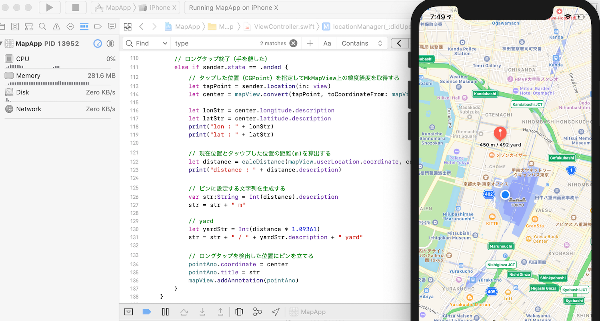600x321 pixels.
Task: Click the Simulate Location arrow icon
Action: [x=275, y=312]
